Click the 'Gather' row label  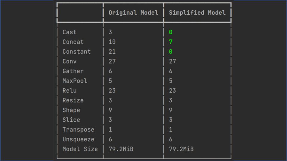pyautogui.click(x=73, y=71)
